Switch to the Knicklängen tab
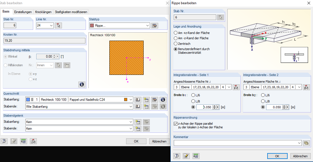 click(x=43, y=12)
